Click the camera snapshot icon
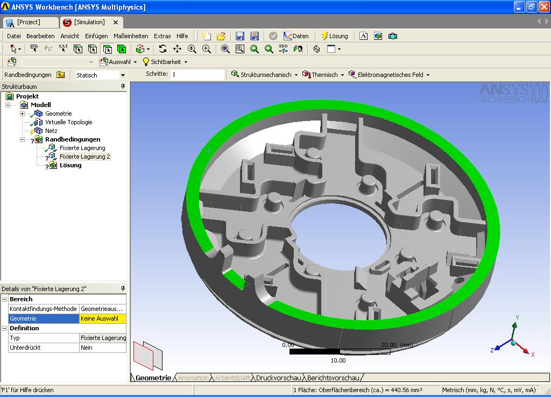 (x=393, y=36)
